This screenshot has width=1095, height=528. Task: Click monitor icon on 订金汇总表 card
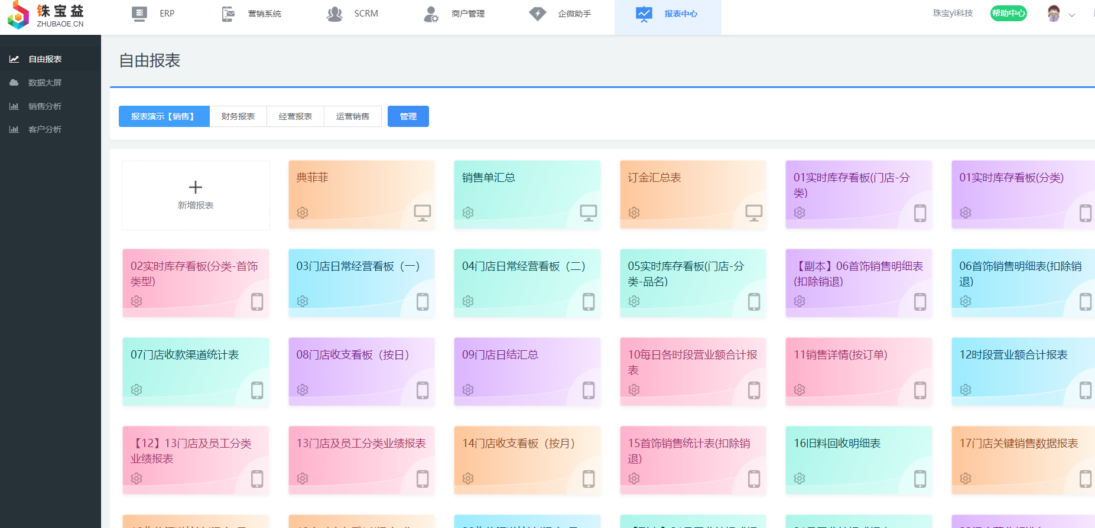coord(754,213)
